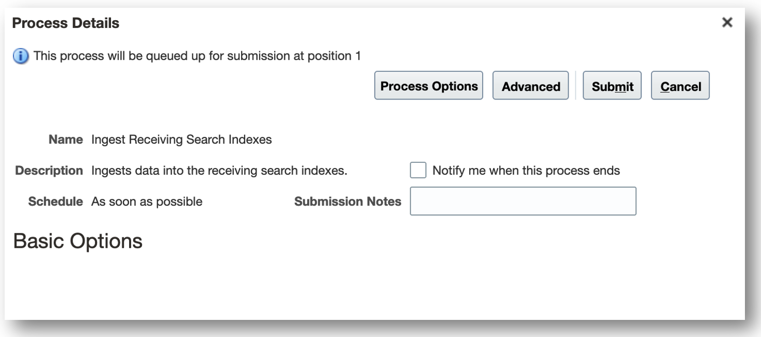Click the queued for submission message text
Viewport: 761px width, 337px height.
[x=197, y=56]
